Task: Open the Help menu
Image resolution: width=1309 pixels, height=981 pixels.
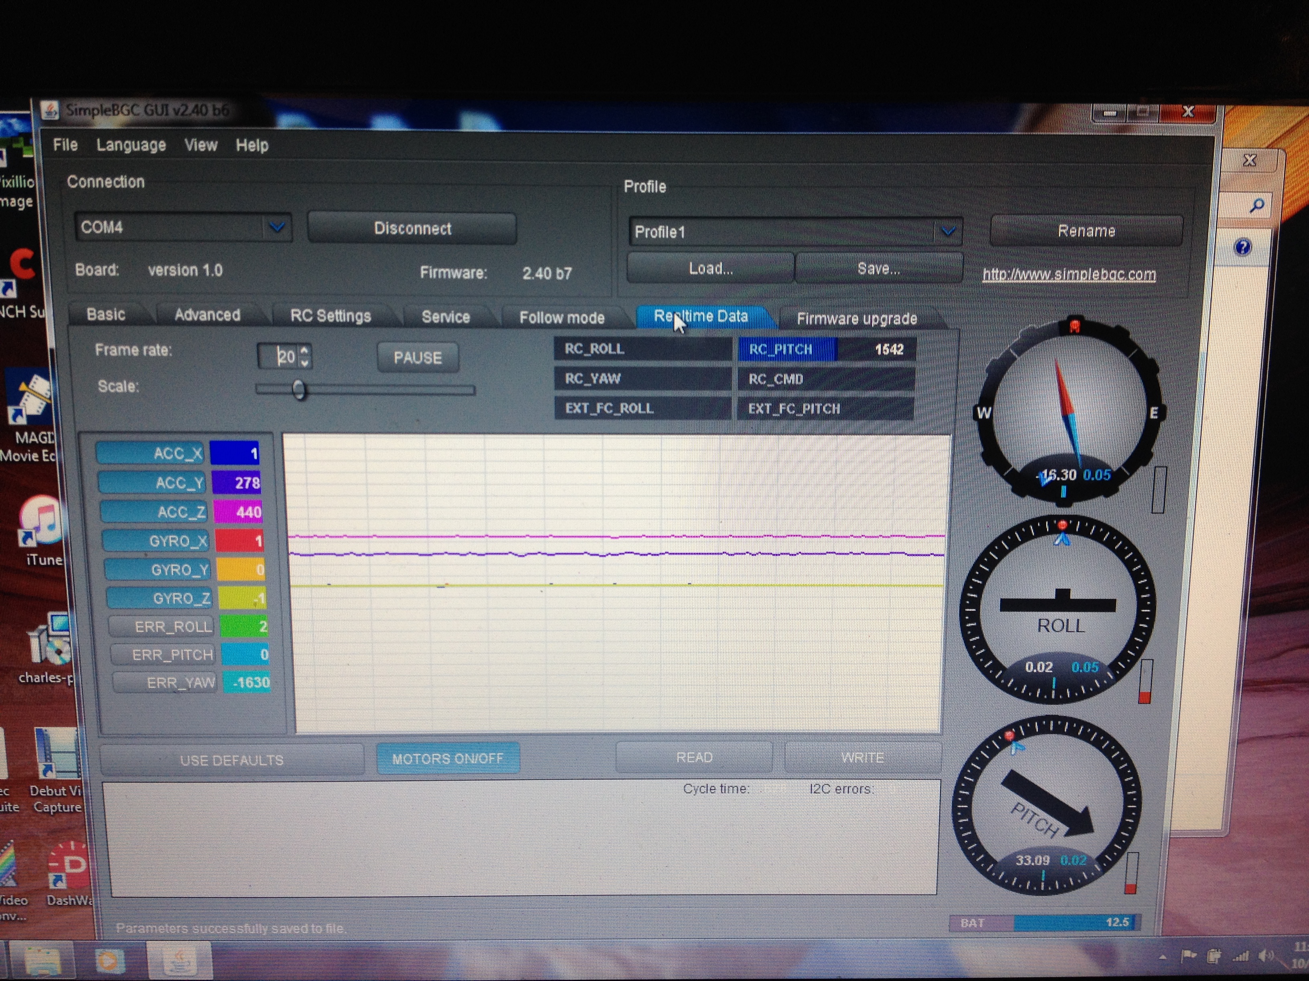Action: pos(251,145)
